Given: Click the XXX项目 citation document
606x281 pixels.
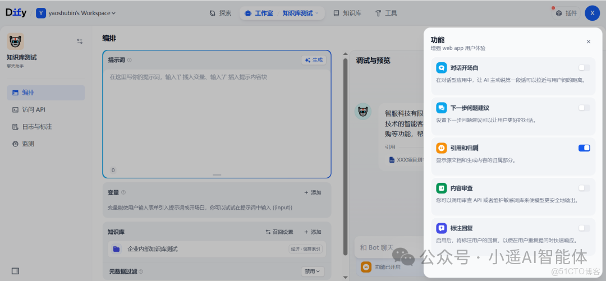Looking at the screenshot, I should (407, 160).
